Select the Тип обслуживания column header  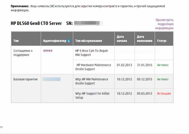pyautogui.click(x=94, y=38)
